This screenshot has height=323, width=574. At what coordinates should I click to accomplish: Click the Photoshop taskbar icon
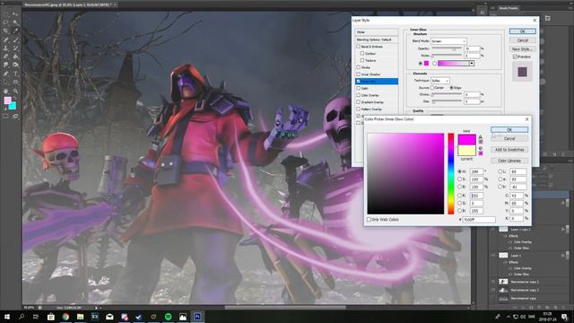coord(197,317)
